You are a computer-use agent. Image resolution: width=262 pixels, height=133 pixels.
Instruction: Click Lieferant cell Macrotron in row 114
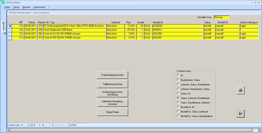[115, 26]
